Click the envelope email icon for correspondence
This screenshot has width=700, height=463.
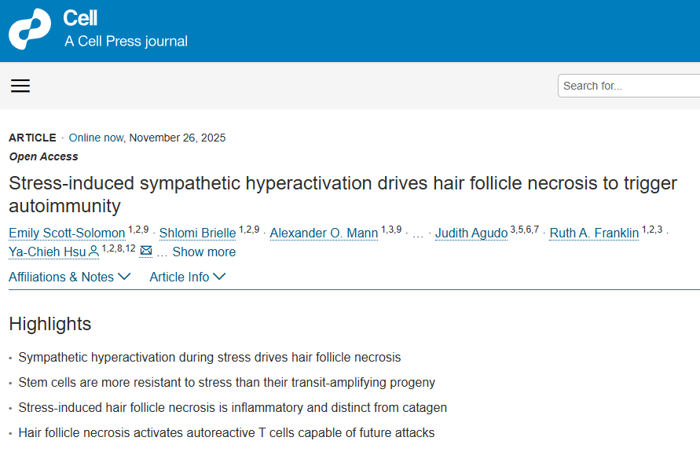146,252
